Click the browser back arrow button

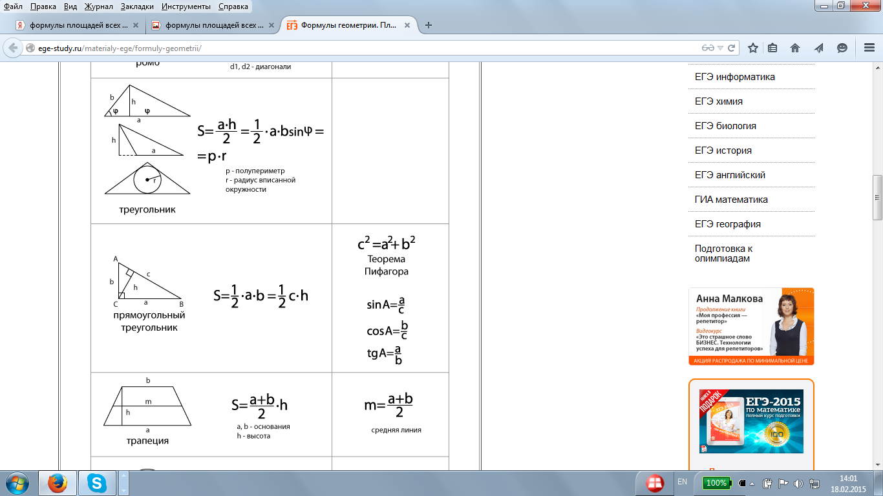tap(13, 48)
